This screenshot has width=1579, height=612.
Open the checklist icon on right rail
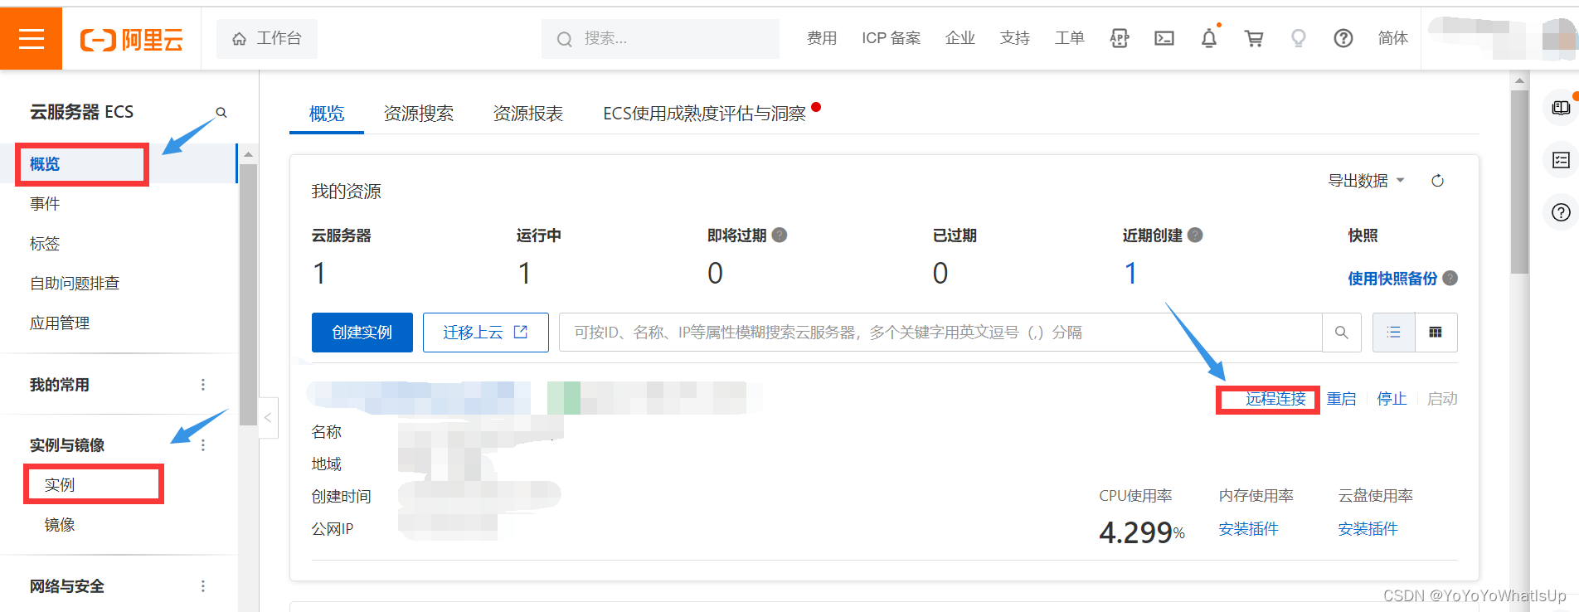click(x=1561, y=160)
